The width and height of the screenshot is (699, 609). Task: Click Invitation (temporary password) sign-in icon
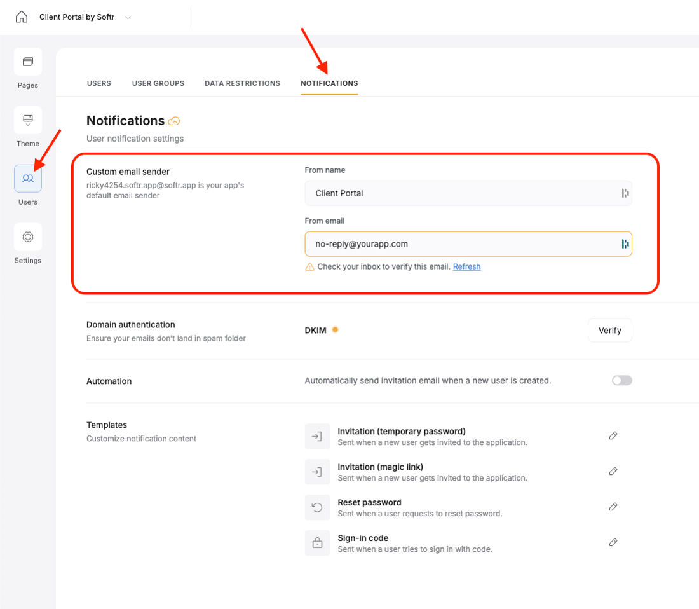(317, 436)
